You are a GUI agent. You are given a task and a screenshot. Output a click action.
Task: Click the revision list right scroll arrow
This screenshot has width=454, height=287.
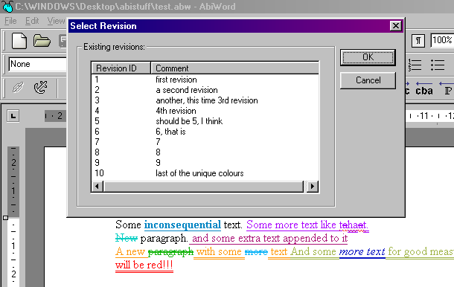[312, 187]
